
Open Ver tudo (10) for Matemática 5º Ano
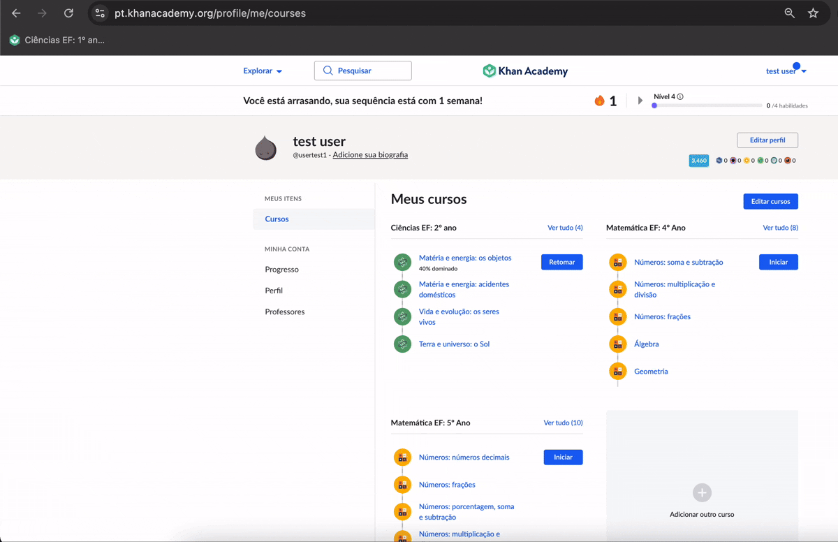563,423
